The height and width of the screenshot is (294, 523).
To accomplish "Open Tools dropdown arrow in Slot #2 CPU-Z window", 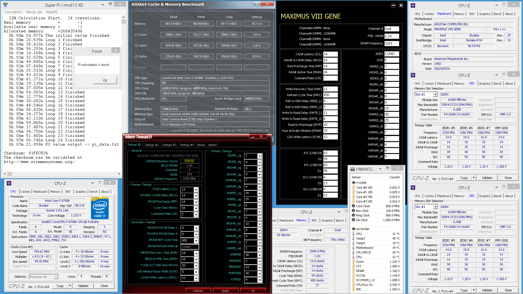I will [474, 178].
